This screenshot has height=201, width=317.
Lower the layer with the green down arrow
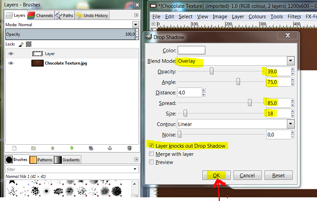pyautogui.click(x=71, y=148)
